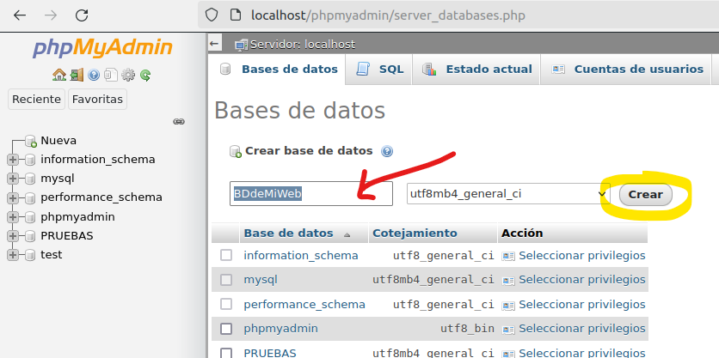Click the link chain icon in sidebar
719x358 pixels.
click(179, 122)
